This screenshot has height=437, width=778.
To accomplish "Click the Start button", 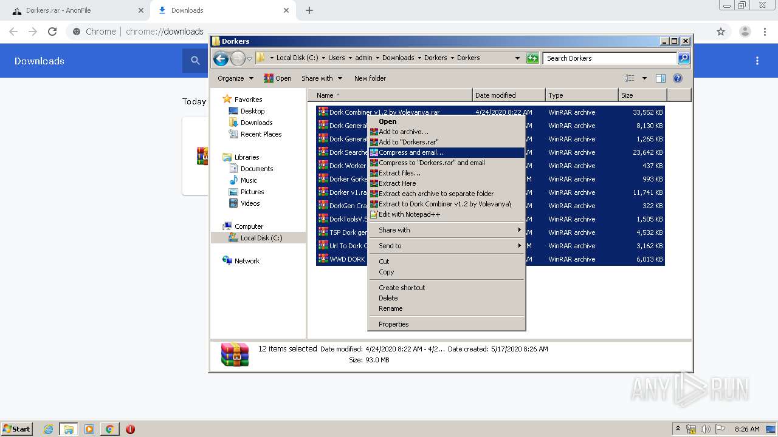I will tap(16, 429).
